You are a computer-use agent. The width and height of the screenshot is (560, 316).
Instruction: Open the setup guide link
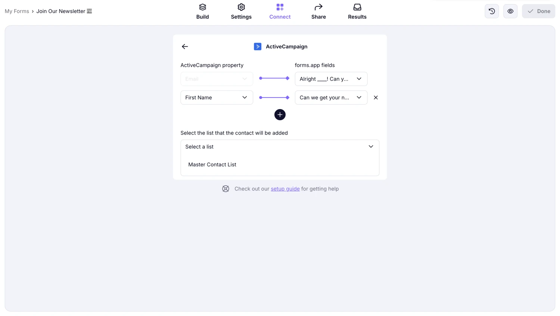click(285, 189)
